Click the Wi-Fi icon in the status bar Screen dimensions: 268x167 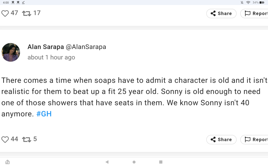coord(248,2)
